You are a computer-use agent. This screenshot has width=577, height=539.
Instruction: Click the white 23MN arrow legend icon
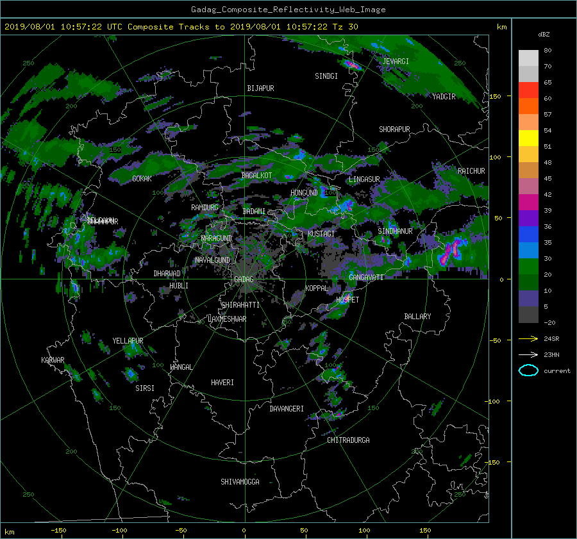click(528, 355)
